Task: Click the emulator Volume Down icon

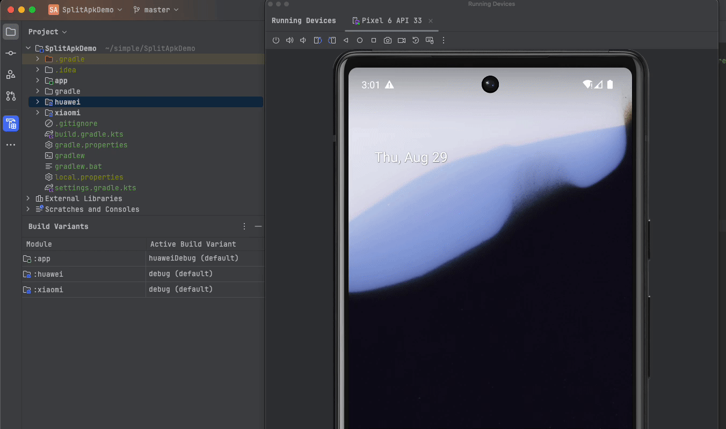Action: 303,40
